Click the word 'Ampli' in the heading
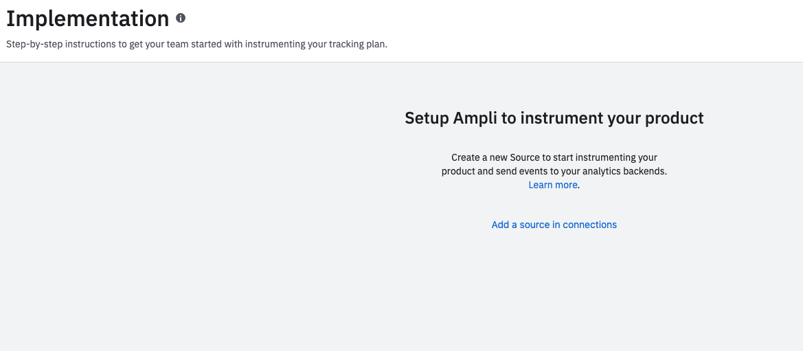 point(475,118)
